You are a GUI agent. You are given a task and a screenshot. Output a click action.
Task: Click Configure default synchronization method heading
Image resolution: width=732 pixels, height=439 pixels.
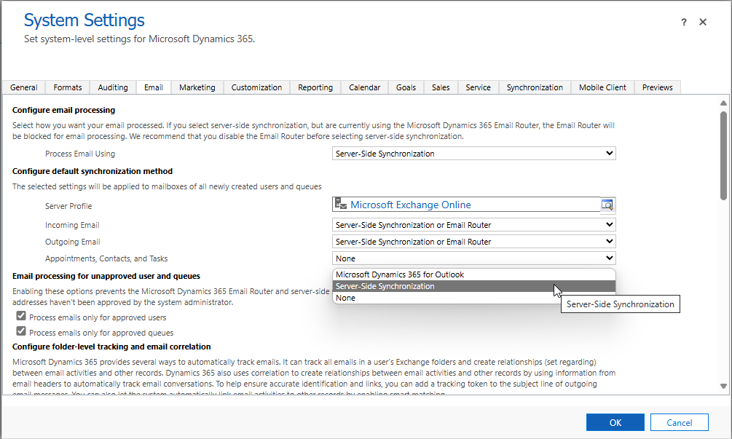[x=93, y=171]
